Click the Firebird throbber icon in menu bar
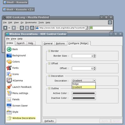The width and height of the screenshot is (125, 125). click(x=110, y=22)
